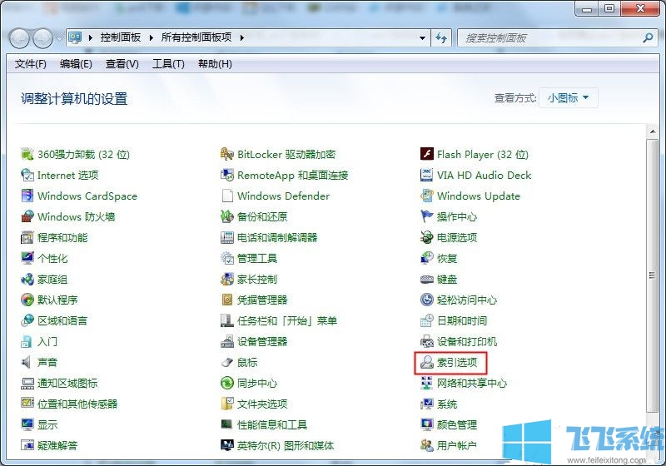666x466 pixels.
Task: Open the 帮助(H) menu
Action: click(x=215, y=64)
